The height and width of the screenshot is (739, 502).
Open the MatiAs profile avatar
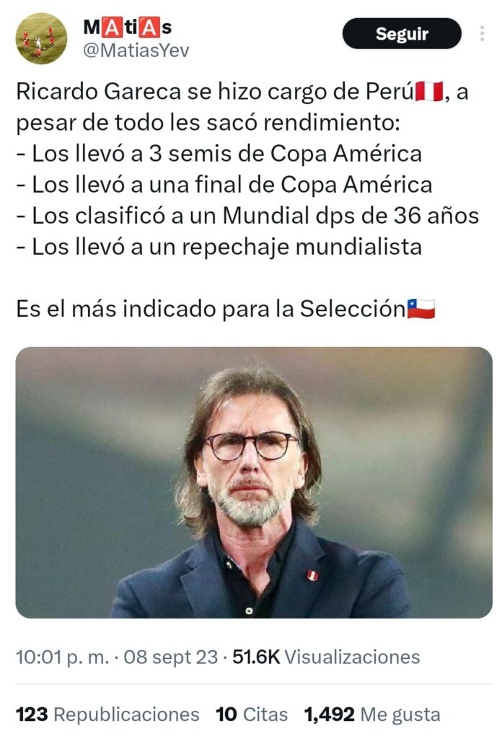41,38
